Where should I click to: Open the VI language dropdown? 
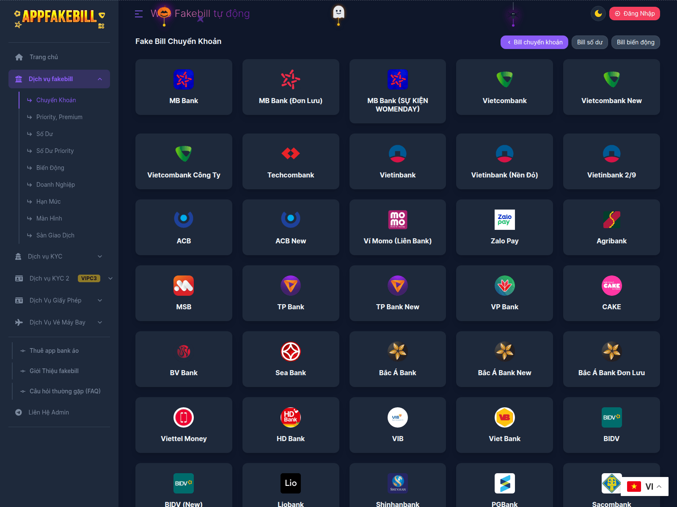coord(644,486)
